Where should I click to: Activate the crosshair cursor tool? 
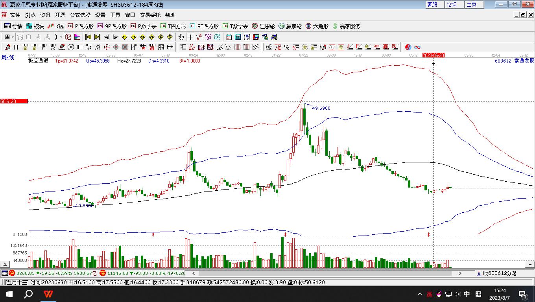click(190, 37)
